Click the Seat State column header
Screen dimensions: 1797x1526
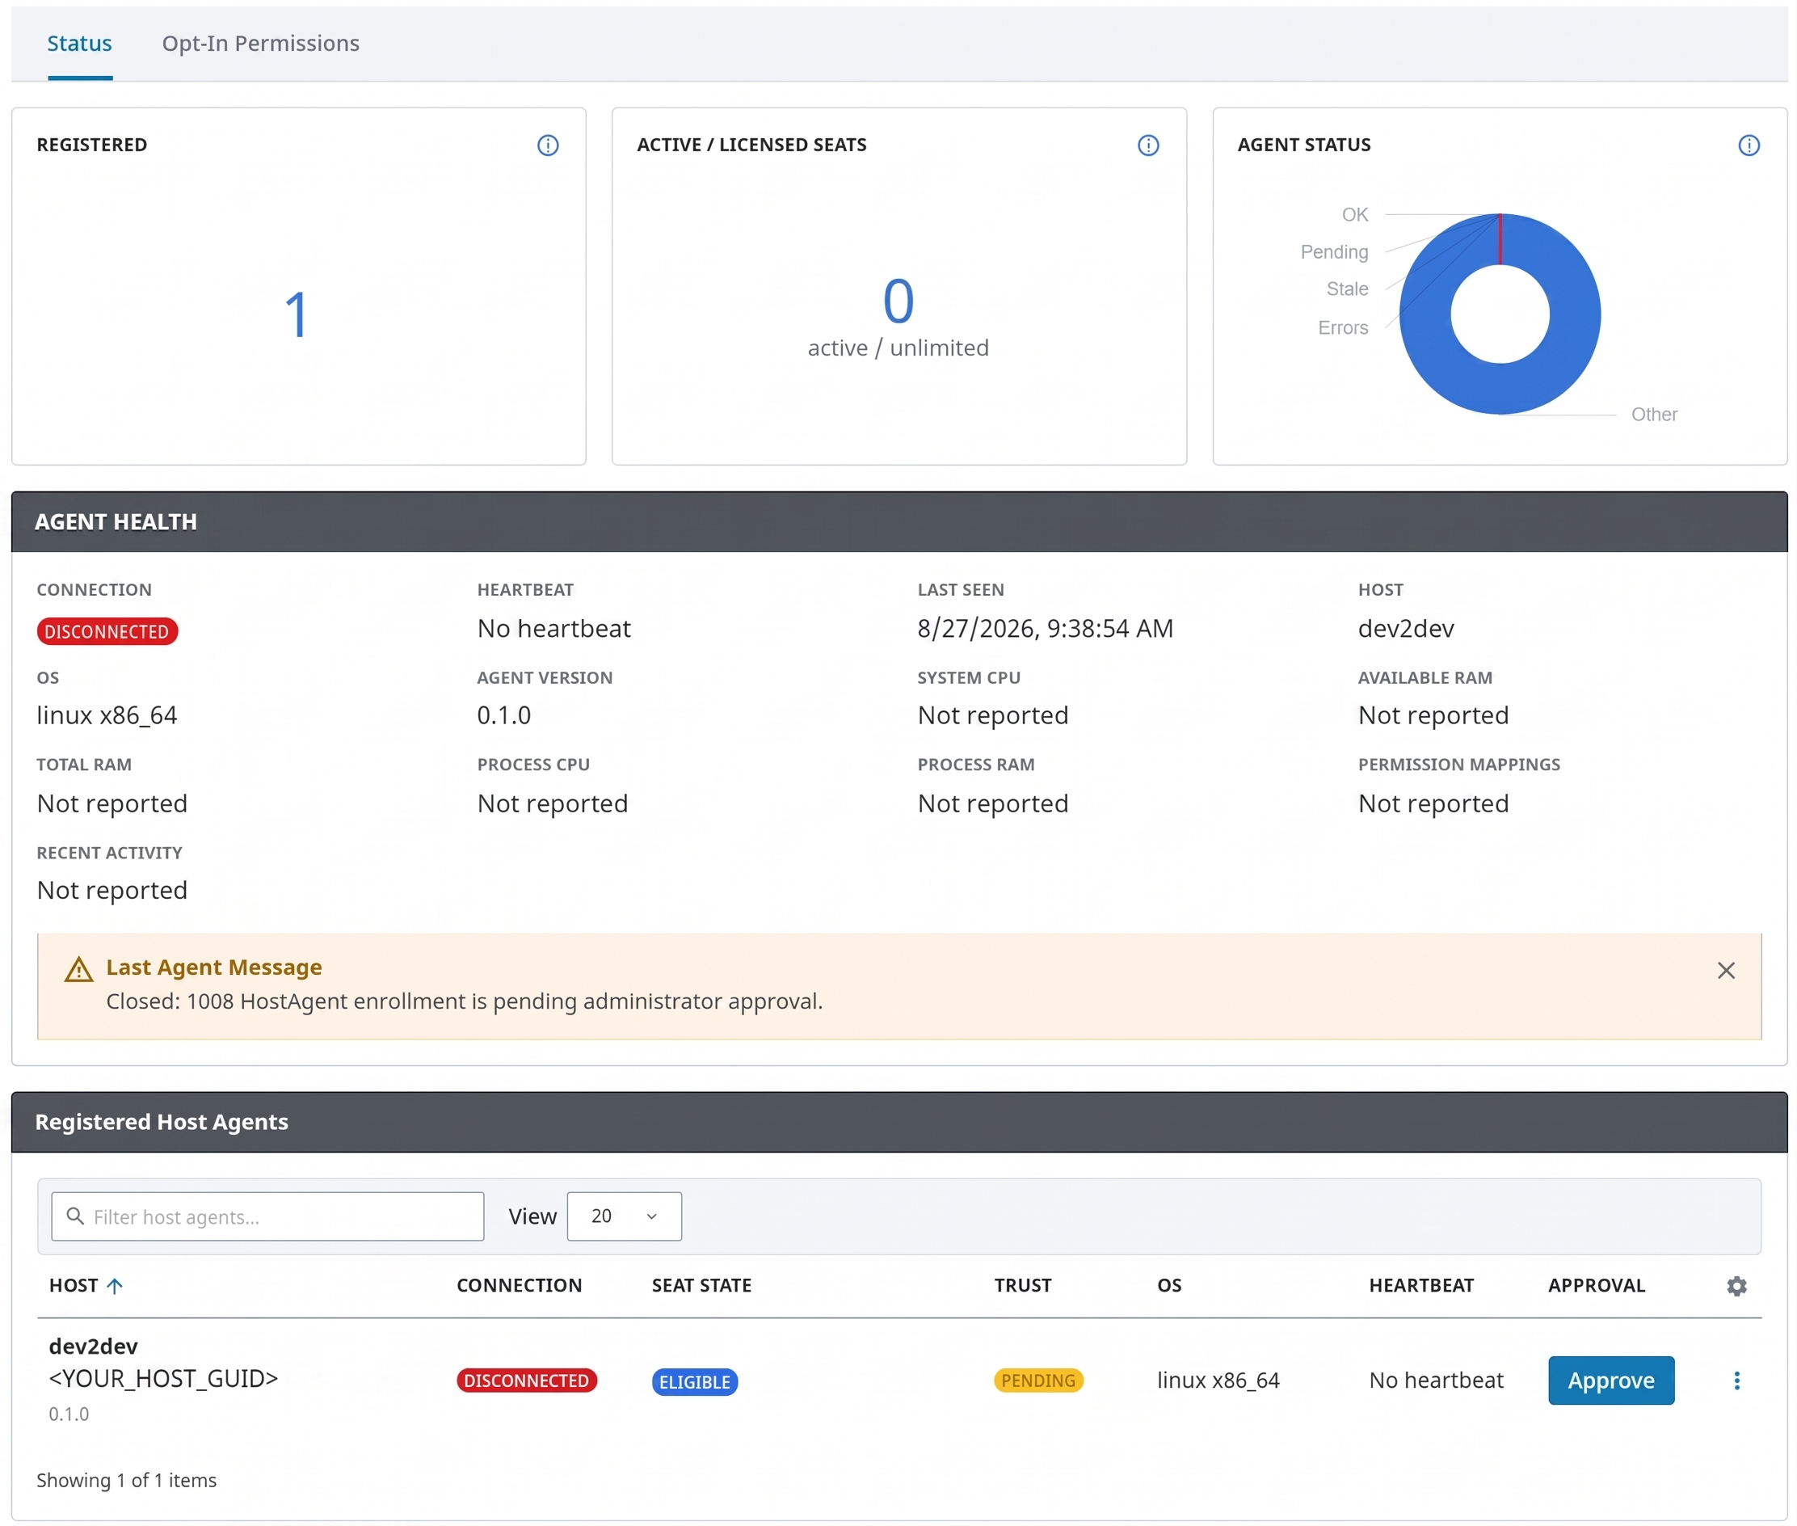tap(701, 1284)
